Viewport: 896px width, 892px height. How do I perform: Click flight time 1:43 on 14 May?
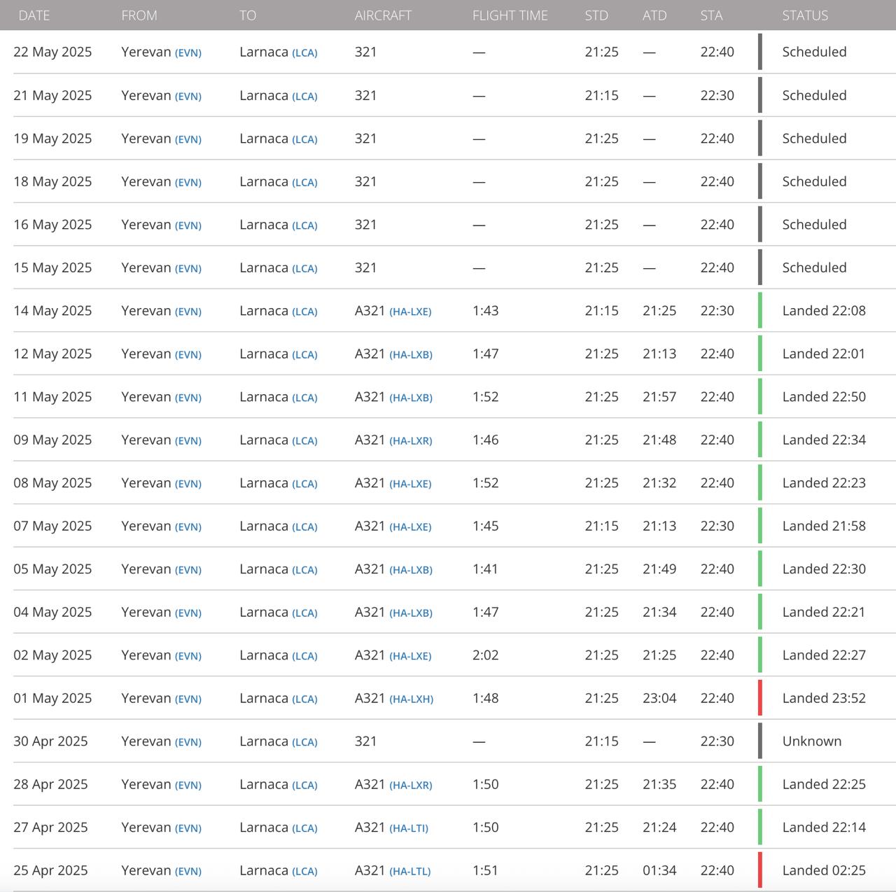(486, 310)
